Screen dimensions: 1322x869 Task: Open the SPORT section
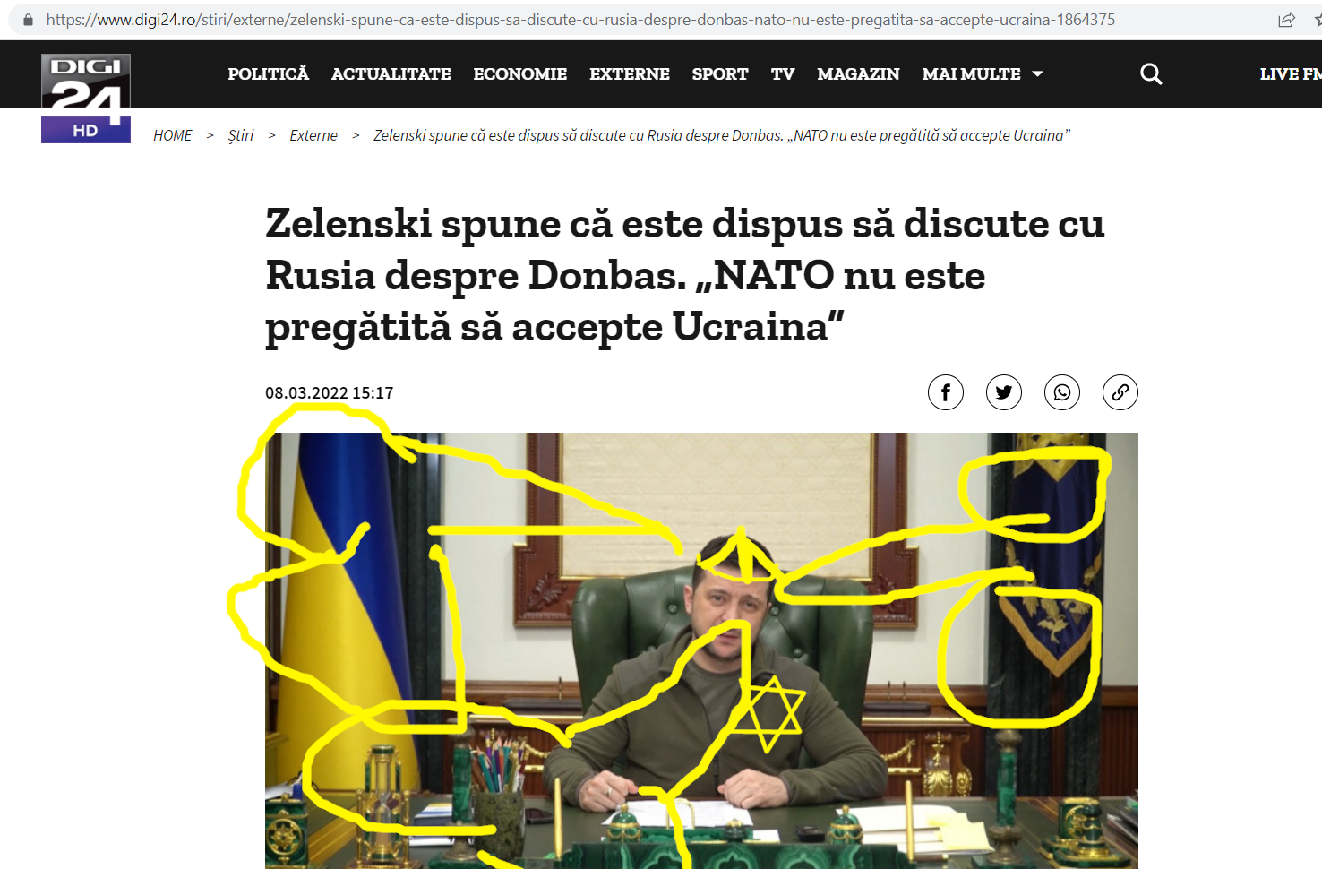click(x=720, y=74)
